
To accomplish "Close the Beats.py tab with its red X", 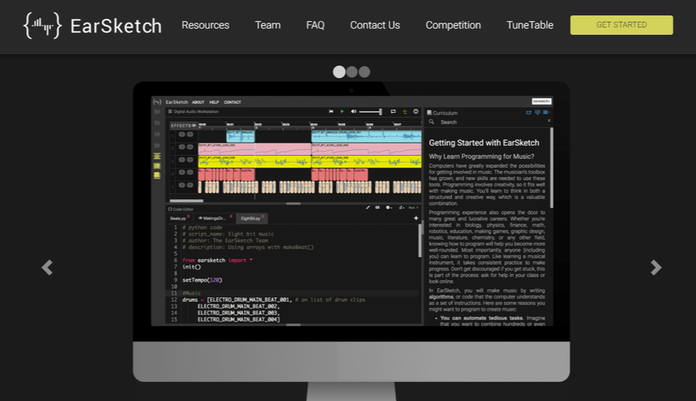I will [188, 216].
